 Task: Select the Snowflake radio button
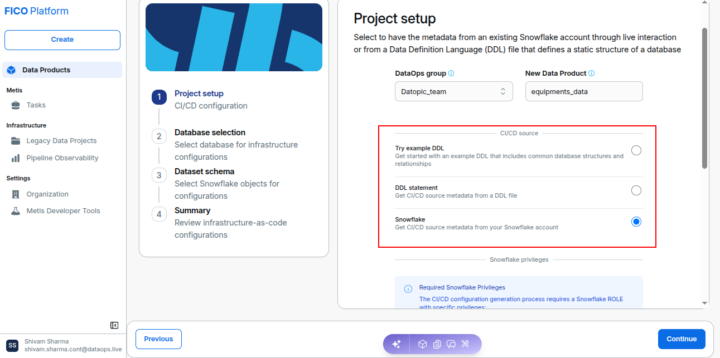point(636,222)
